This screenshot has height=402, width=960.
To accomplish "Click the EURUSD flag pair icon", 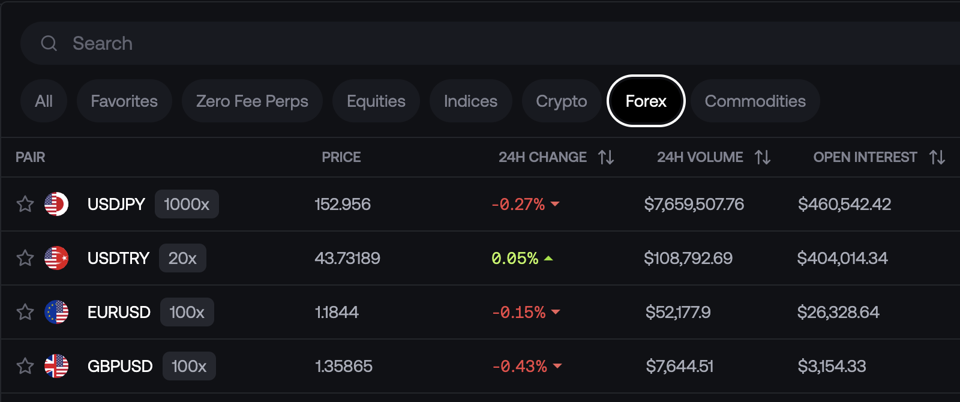I will coord(56,312).
